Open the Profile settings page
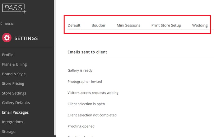This screenshot has height=137, width=214. [8, 55]
